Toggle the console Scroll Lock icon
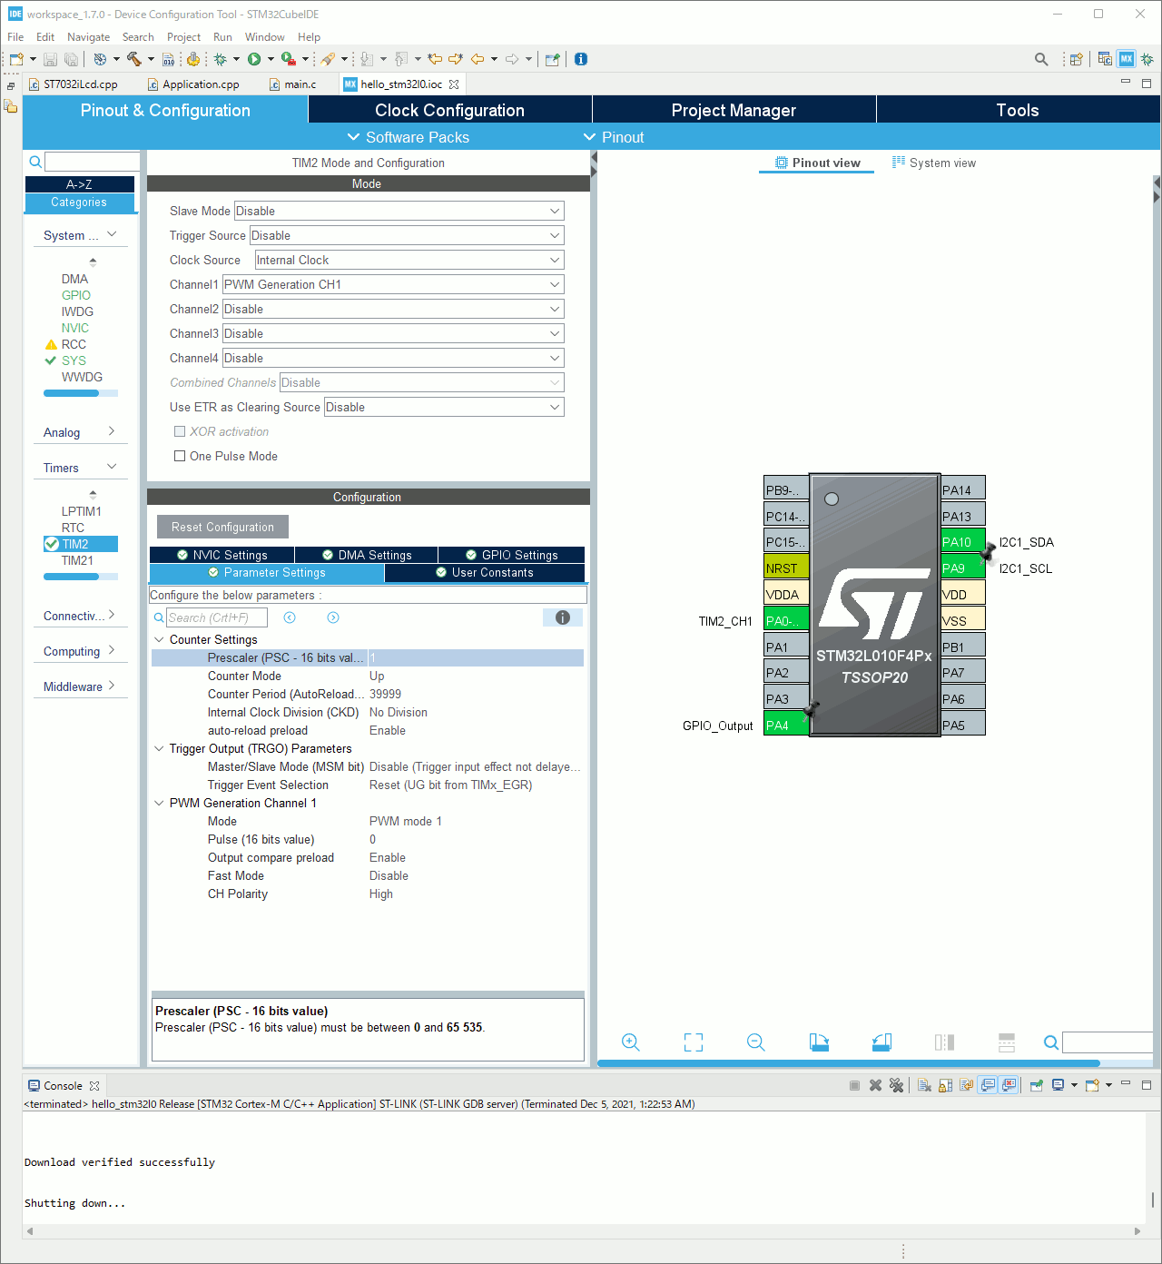This screenshot has height=1264, width=1162. [945, 1085]
